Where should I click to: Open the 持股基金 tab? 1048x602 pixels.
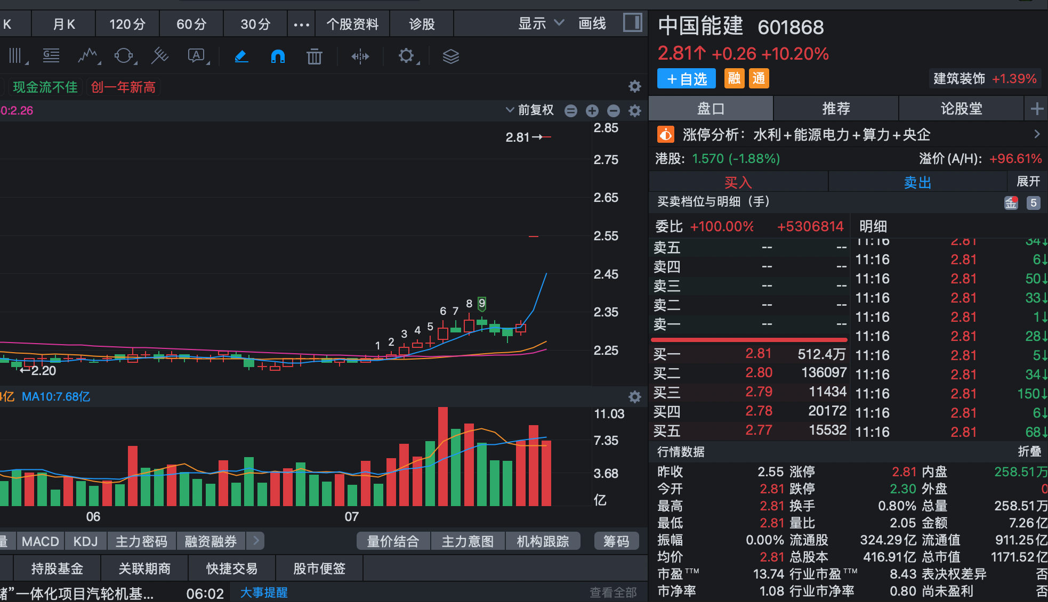click(57, 568)
